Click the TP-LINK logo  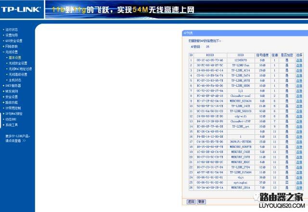point(21,9)
